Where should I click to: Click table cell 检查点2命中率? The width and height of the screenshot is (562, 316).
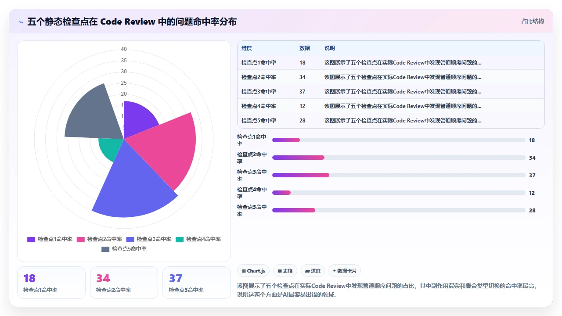[x=259, y=77]
